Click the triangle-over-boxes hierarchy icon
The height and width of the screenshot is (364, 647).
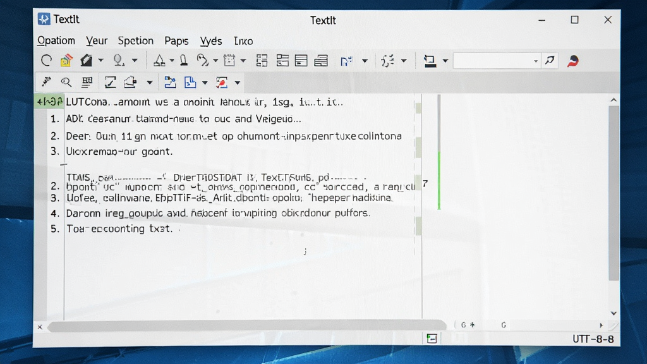159,61
